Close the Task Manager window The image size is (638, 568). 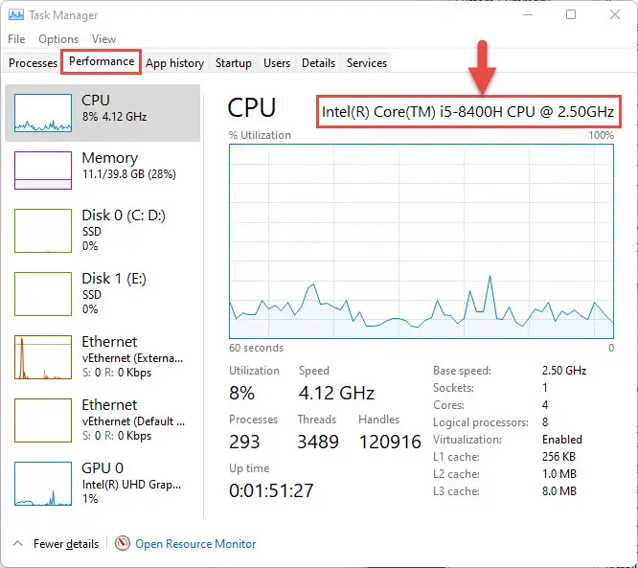615,14
